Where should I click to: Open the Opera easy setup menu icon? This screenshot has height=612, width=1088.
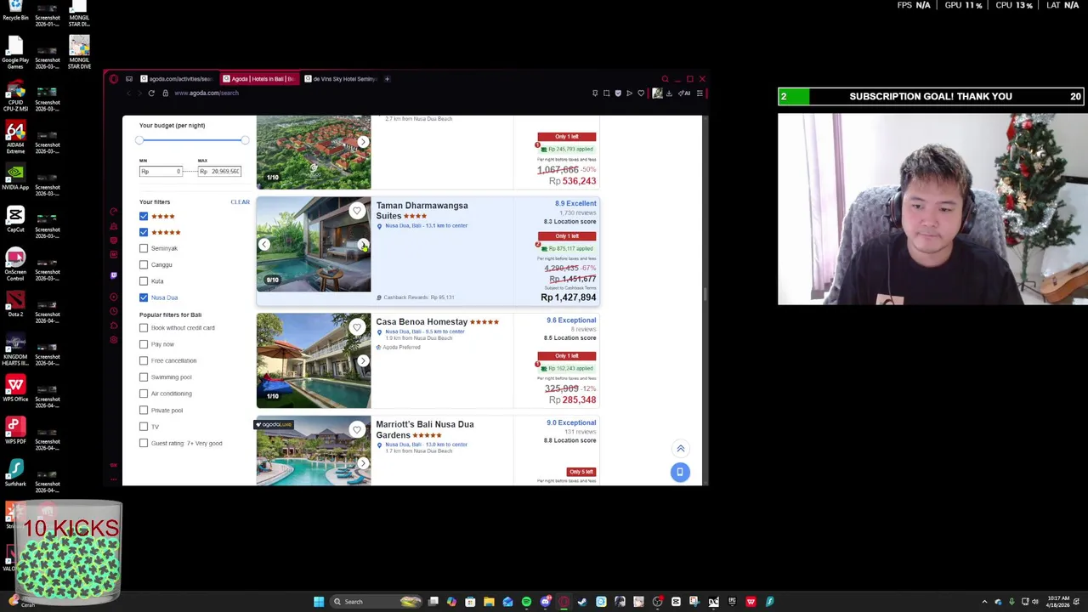(699, 93)
